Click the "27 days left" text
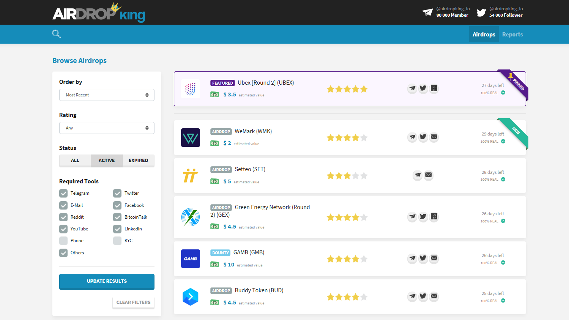 pyautogui.click(x=493, y=85)
